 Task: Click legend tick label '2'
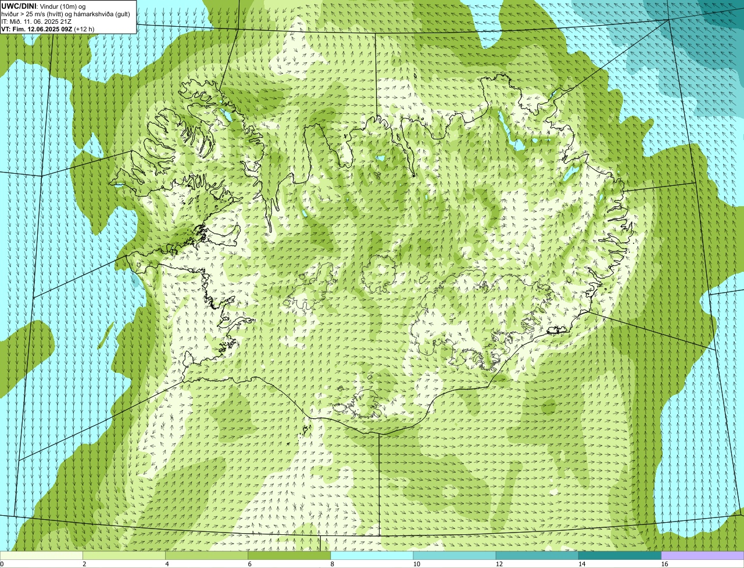point(84,564)
